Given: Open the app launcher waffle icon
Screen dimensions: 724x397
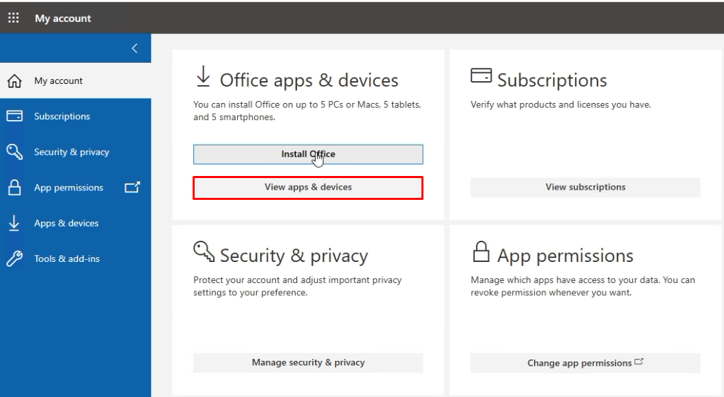Looking at the screenshot, I should [x=14, y=18].
